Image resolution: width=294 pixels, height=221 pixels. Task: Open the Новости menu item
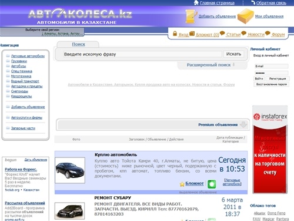[256, 35]
